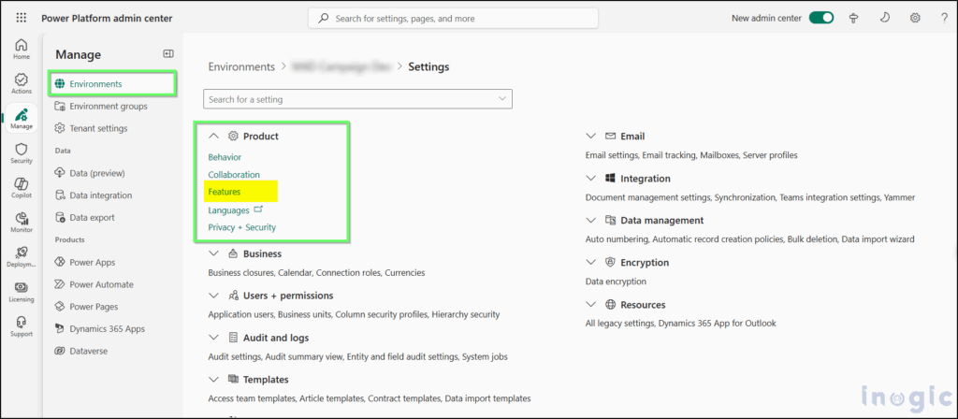Open the Privacy + Security link
The height and width of the screenshot is (419, 958).
pos(242,227)
